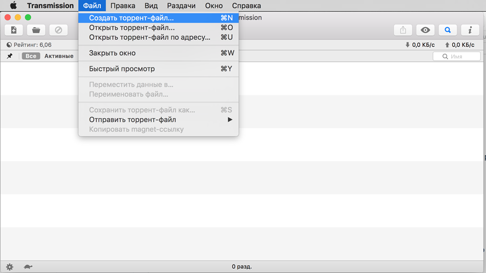Click the green zoom window button
The width and height of the screenshot is (486, 273).
click(x=28, y=17)
